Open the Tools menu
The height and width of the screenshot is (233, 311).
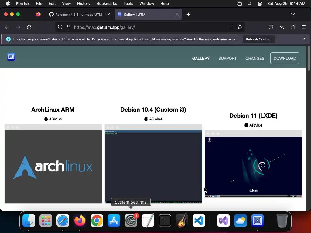(x=128, y=3)
